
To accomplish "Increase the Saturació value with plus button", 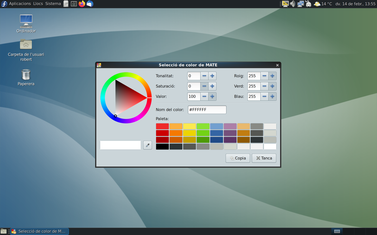I will pyautogui.click(x=212, y=86).
